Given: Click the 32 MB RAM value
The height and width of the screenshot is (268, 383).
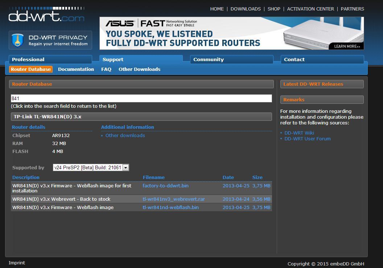Looking at the screenshot, I should click(59, 144).
